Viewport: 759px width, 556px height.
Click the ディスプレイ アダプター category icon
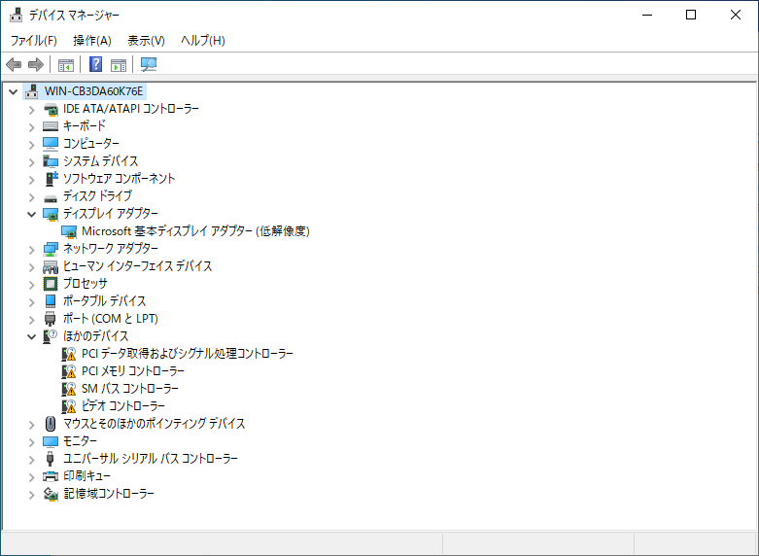click(51, 214)
